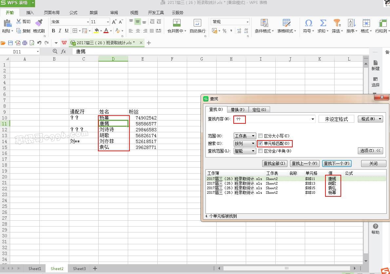This screenshot has width=390, height=274.
Task: Click the font color red A swatch
Action: pyautogui.click(x=106, y=31)
